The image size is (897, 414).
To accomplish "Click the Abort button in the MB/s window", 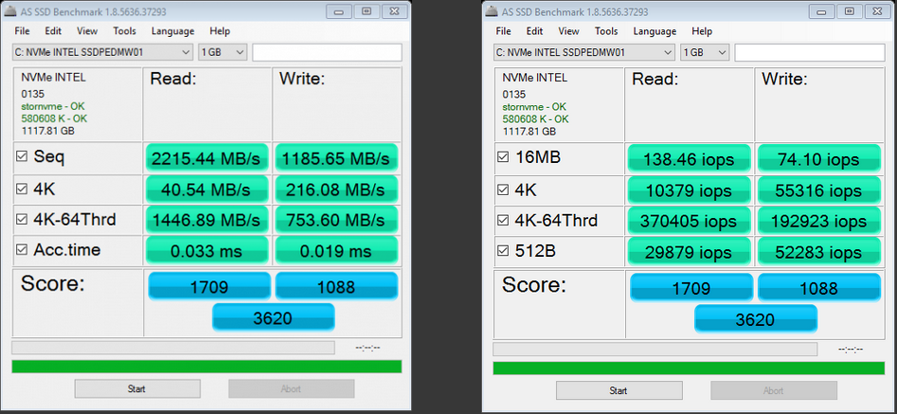I will click(x=291, y=388).
